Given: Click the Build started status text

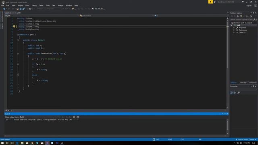Looking at the screenshot, I should (5, 140).
